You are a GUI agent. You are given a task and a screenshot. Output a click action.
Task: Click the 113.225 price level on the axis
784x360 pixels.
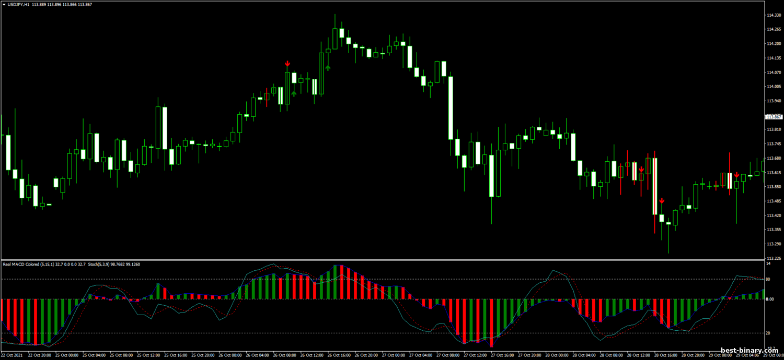(773, 258)
